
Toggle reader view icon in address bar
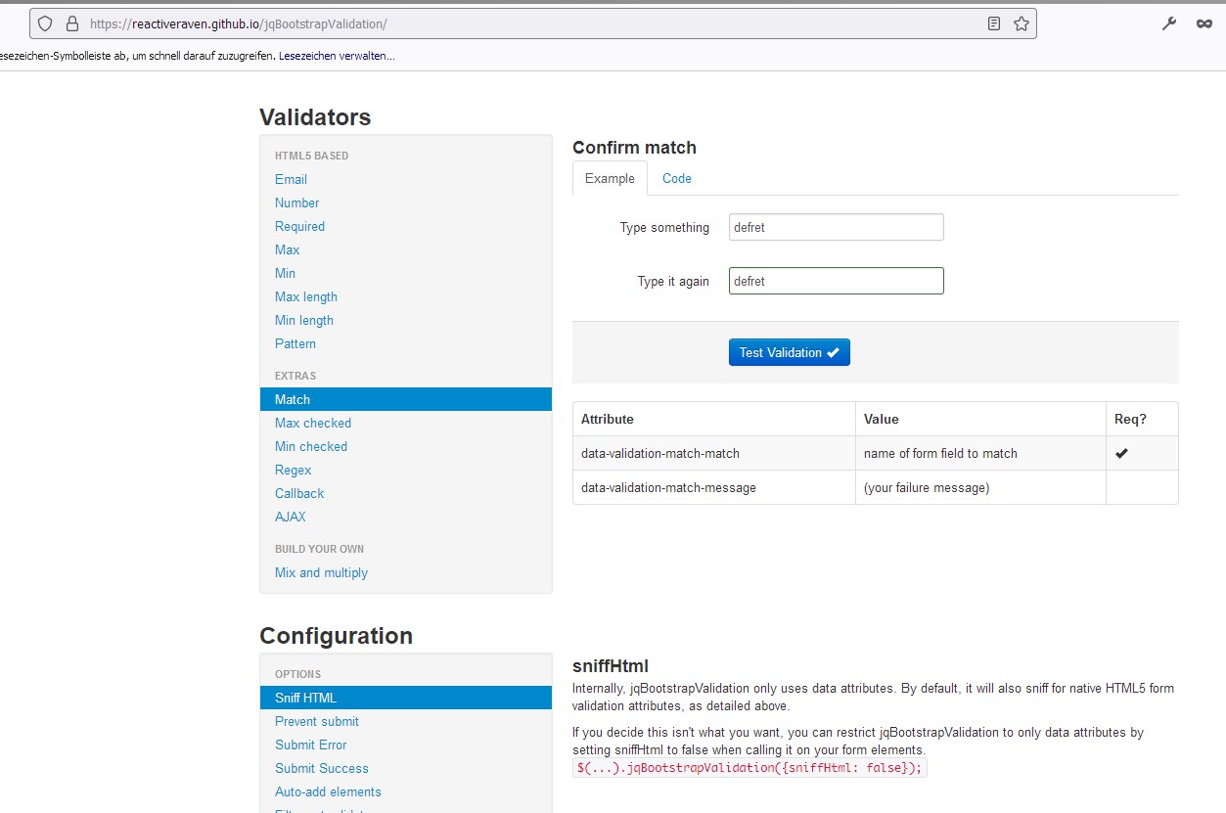[994, 23]
